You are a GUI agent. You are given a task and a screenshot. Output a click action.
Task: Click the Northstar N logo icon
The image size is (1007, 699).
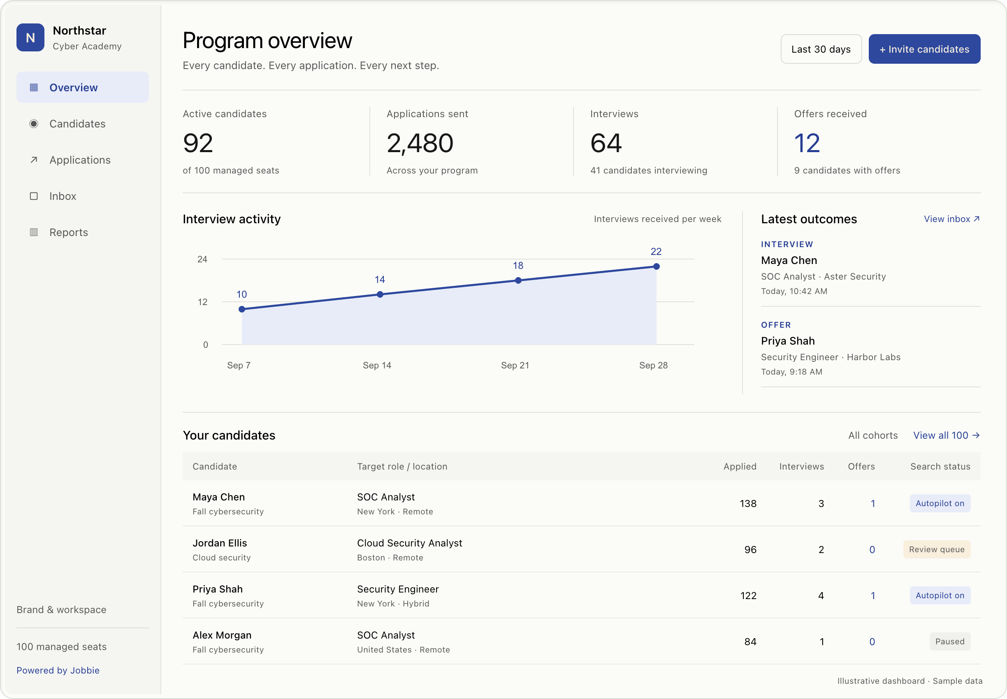point(30,38)
